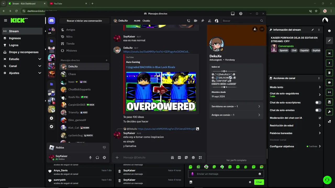Screen dimensions: 335x188
Task: Add a new Discord server
Action: (51, 118)
